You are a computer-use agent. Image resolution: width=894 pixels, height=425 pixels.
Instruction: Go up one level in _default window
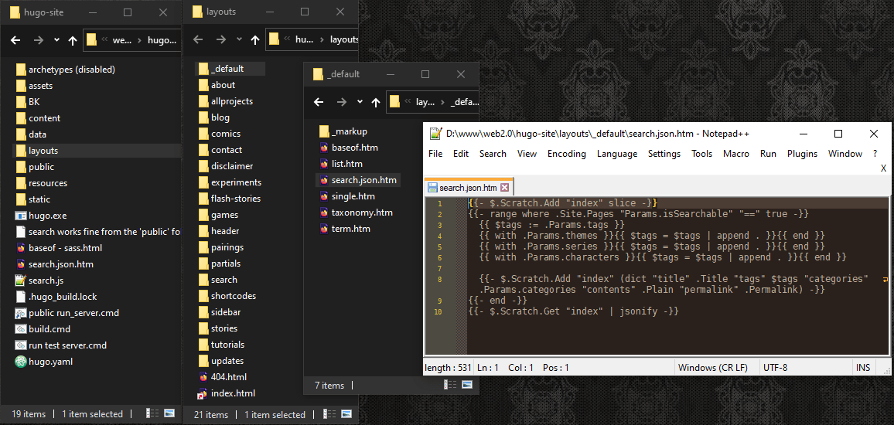point(376,102)
